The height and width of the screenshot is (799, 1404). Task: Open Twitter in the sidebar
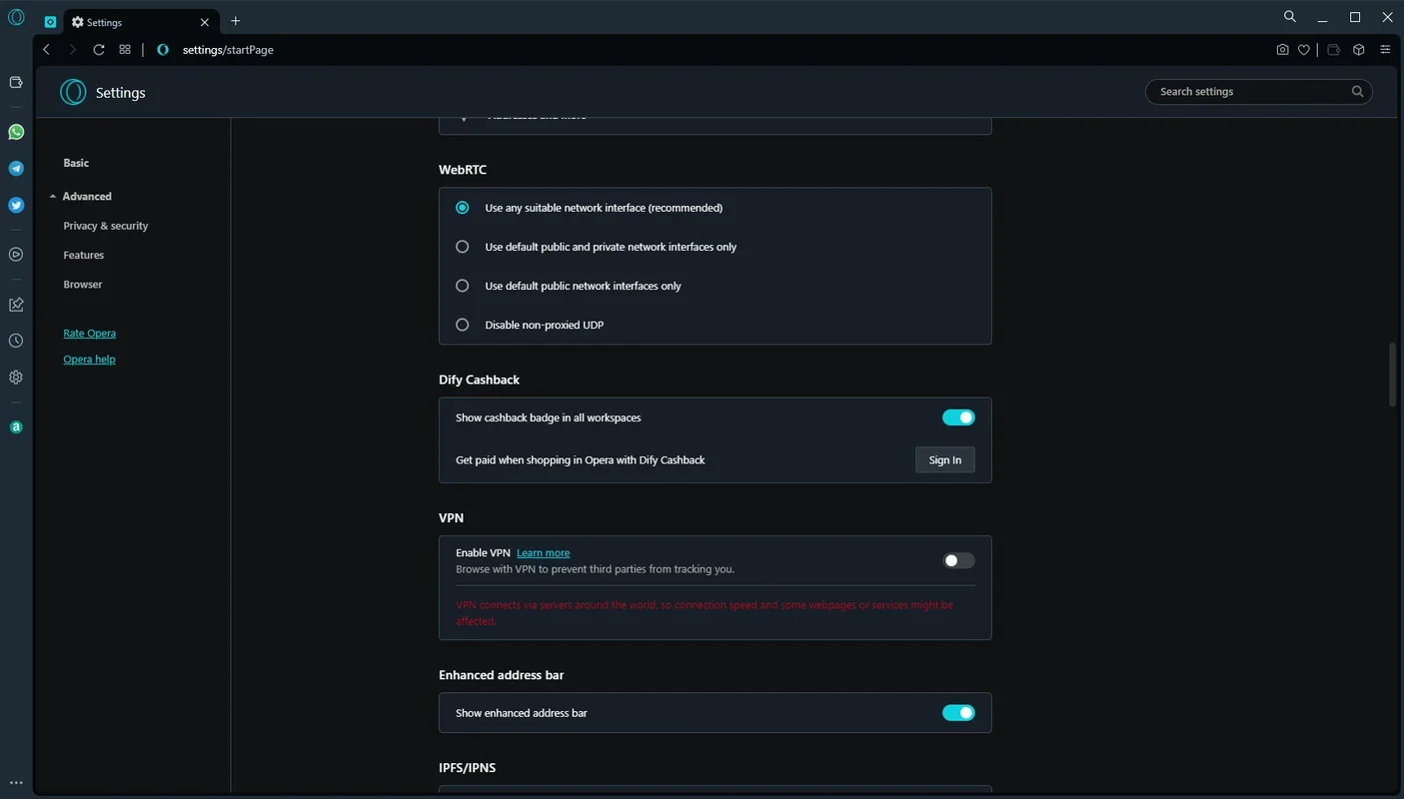16,206
